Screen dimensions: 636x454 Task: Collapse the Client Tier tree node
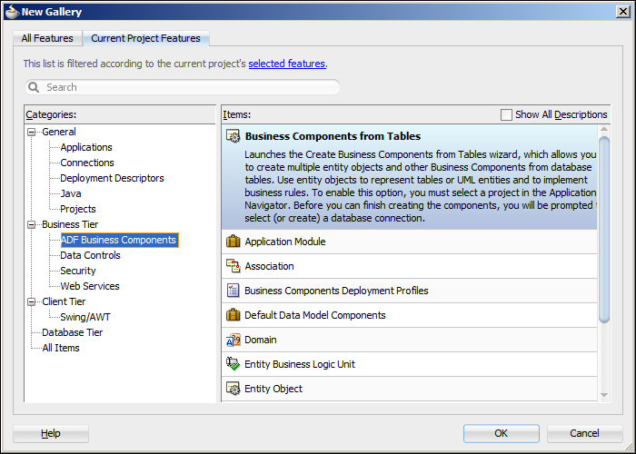coord(33,302)
